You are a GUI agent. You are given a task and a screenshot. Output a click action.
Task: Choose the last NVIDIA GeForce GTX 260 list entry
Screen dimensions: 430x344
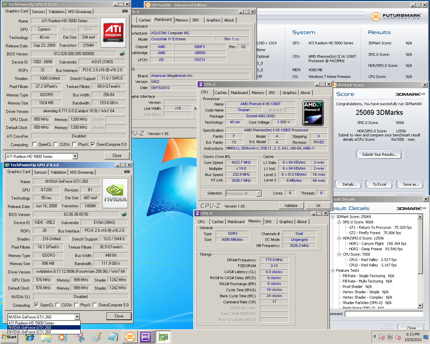tap(44, 332)
